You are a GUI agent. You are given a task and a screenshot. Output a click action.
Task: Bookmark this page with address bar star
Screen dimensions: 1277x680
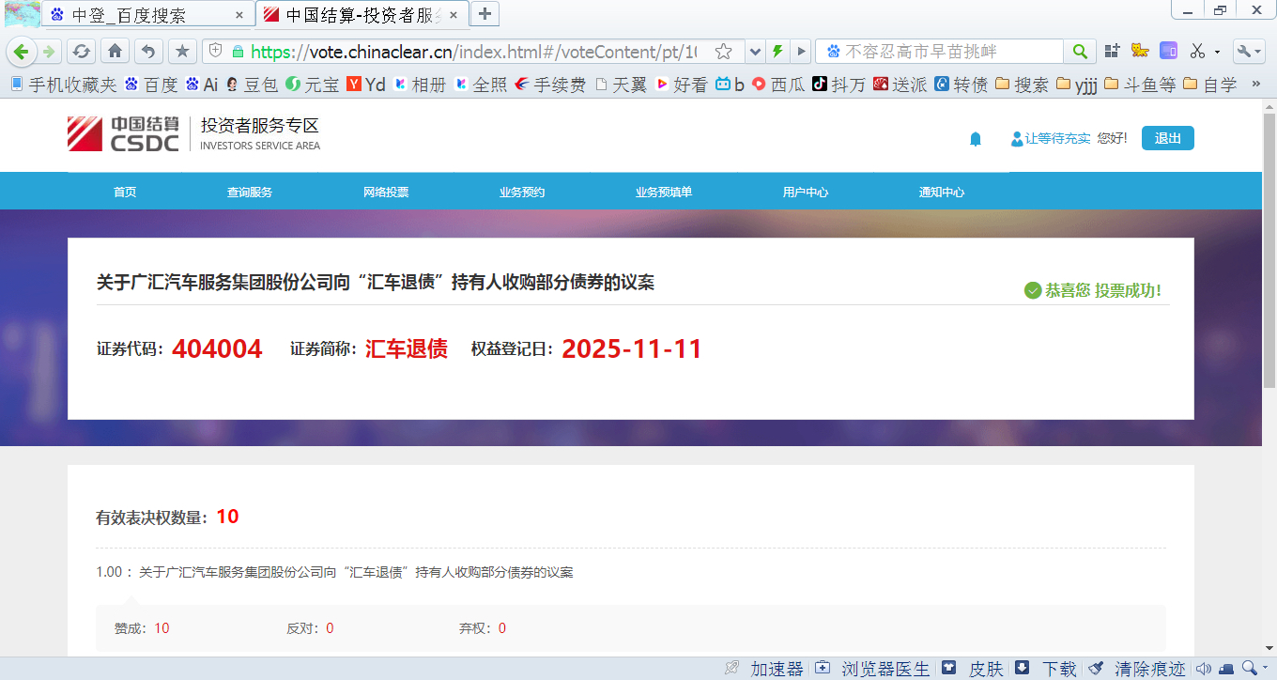(723, 51)
